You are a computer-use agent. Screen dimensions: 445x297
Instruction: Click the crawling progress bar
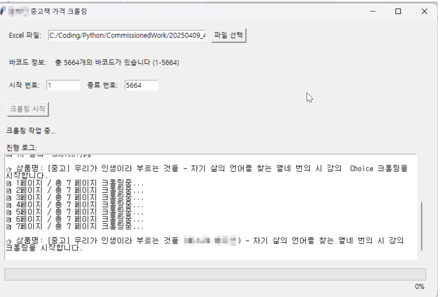[215, 274]
